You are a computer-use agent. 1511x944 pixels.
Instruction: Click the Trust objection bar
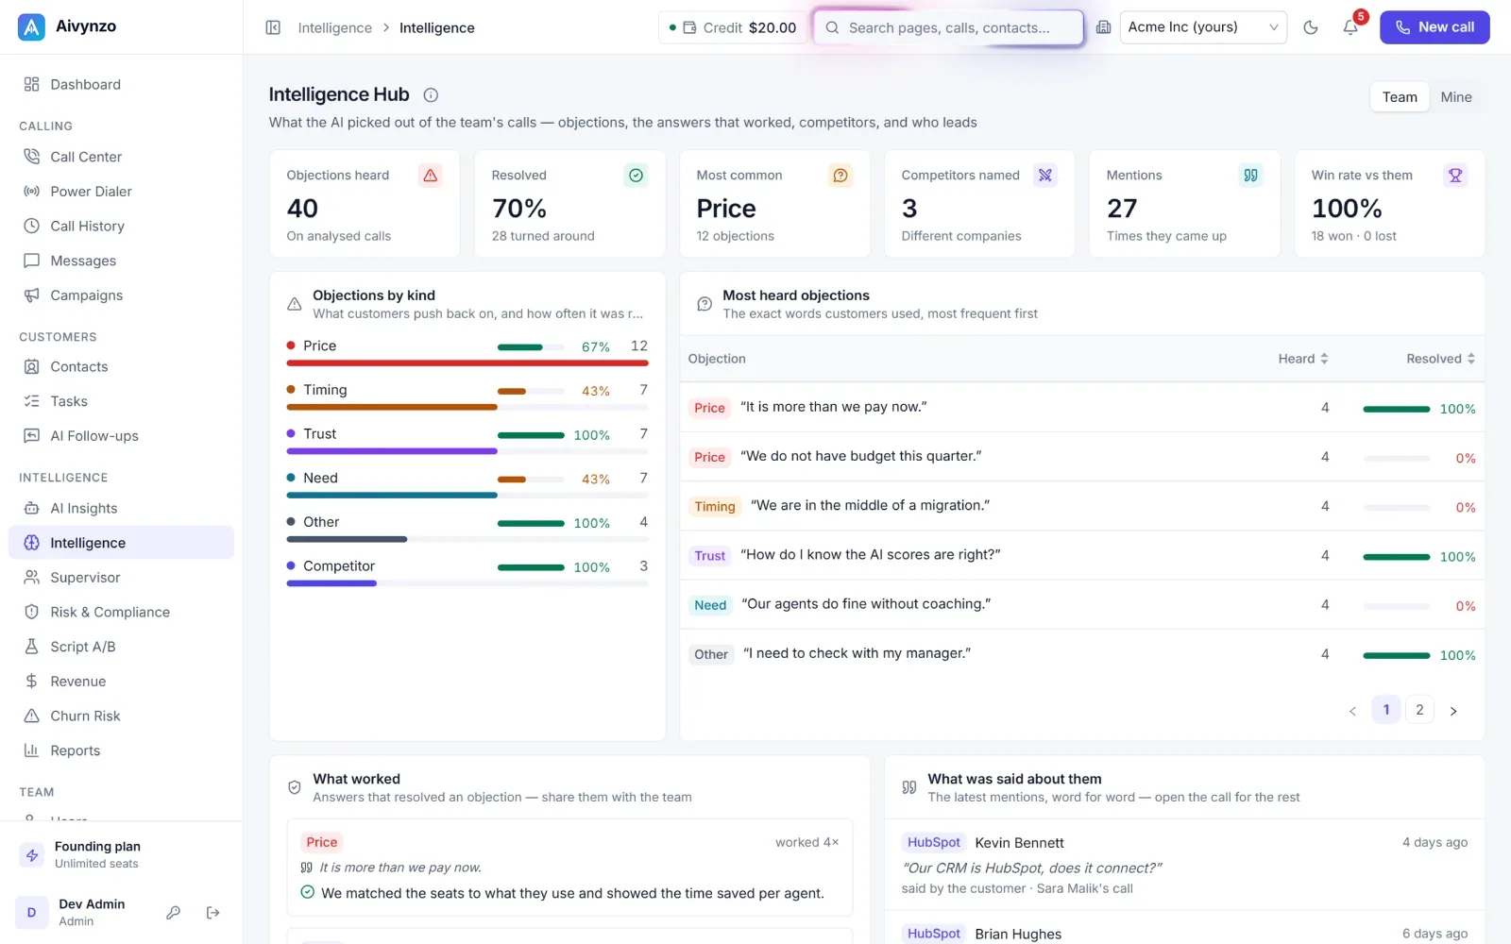pyautogui.click(x=467, y=451)
